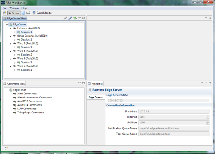Viewport: 215px width, 154px height.
Task: Increment the RMI Port spinner
Action: (x=207, y=116)
